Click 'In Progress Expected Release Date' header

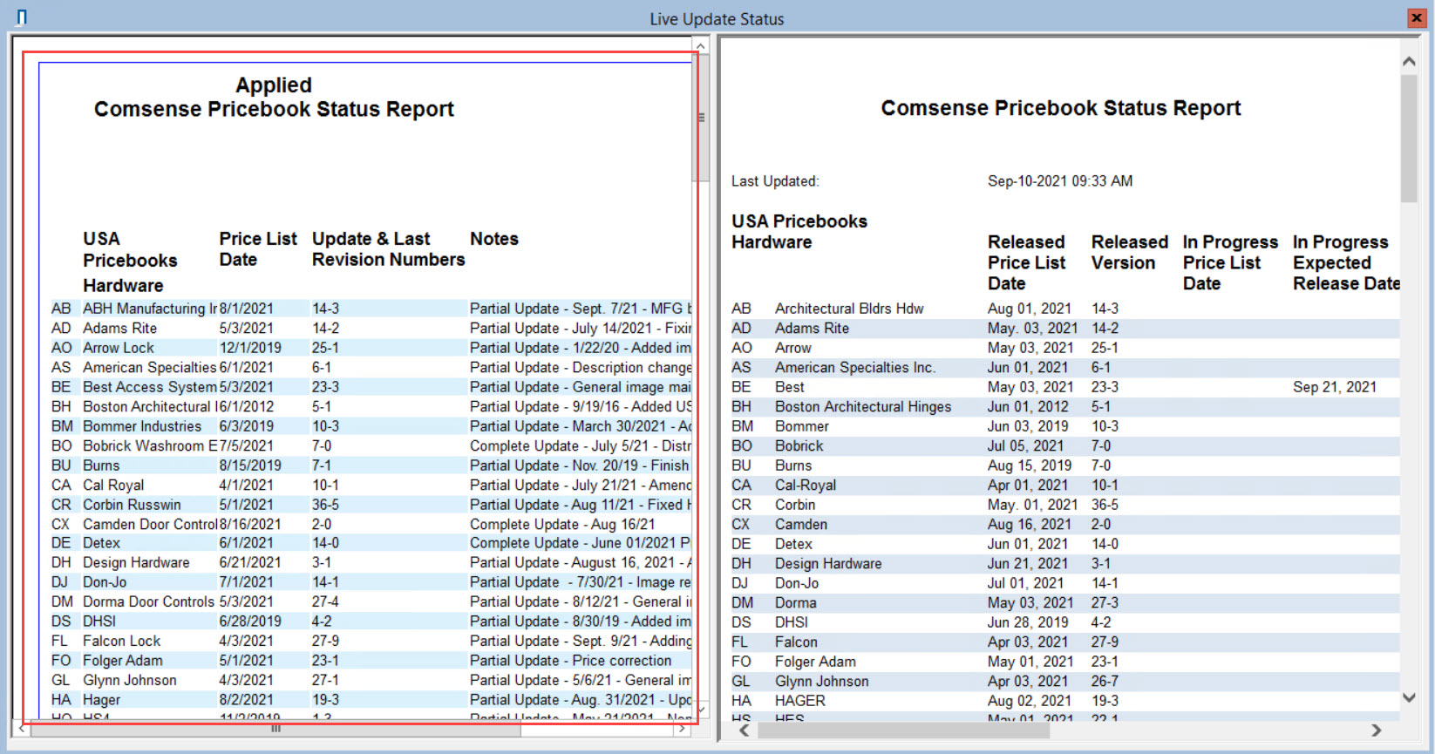[1347, 262]
